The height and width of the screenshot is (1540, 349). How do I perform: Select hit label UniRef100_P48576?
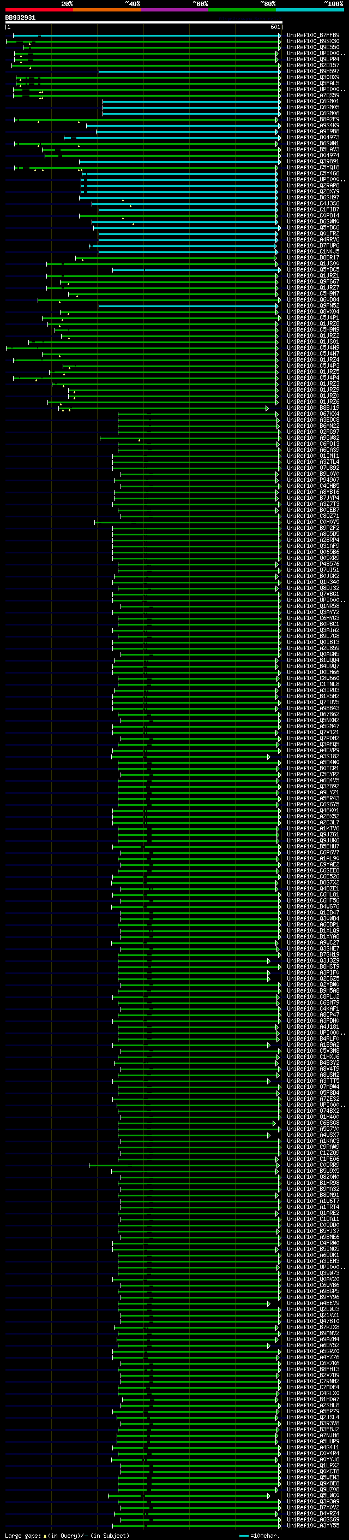tap(313, 564)
